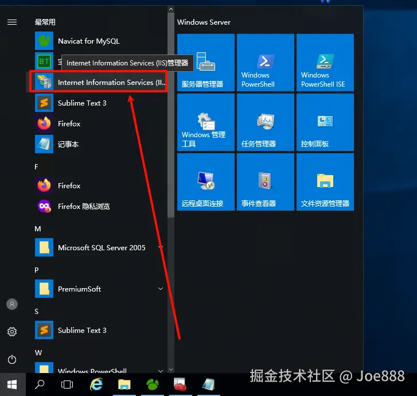Open the 文件资源管理器 tile
This screenshot has height=396, width=417.
[x=325, y=182]
